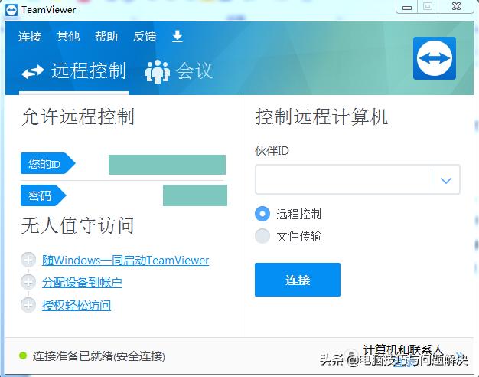Click the 您的ID label tag
The height and width of the screenshot is (377, 479).
click(47, 163)
